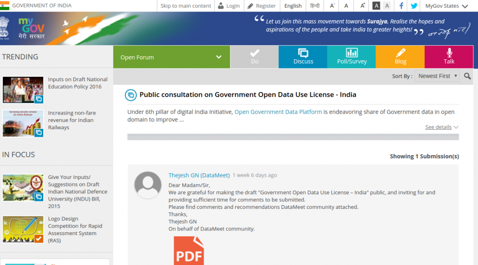Select English language
Image resolution: width=478 pixels, height=265 pixels.
point(293,6)
